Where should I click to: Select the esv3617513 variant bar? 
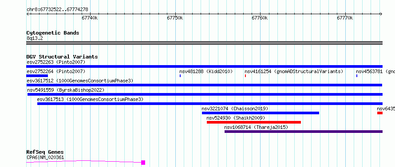pos(210,104)
